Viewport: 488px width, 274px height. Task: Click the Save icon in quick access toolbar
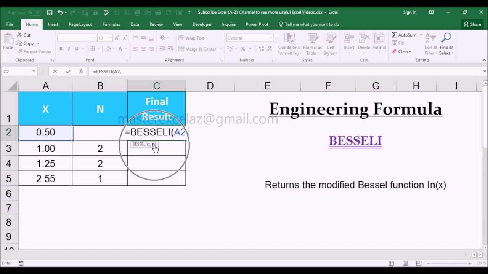click(50, 13)
